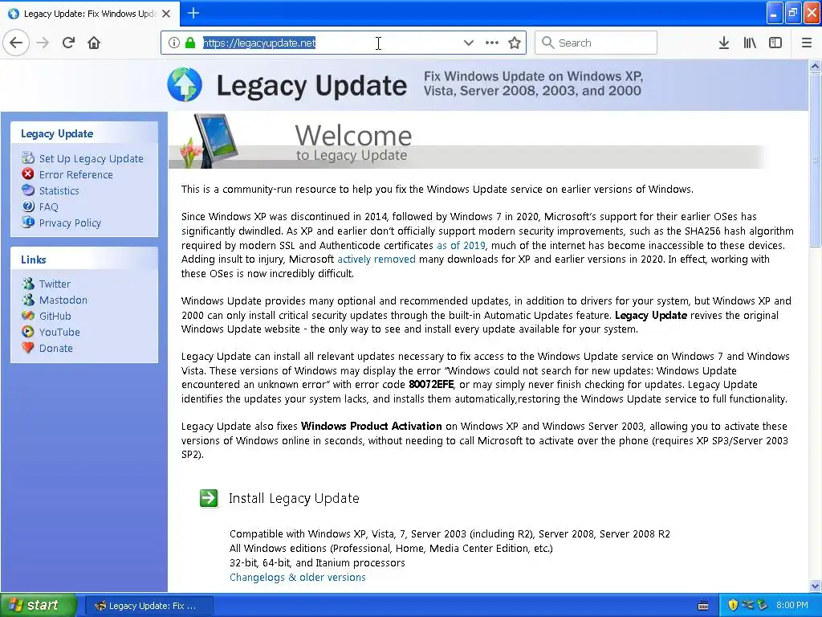Click the 'Windows Product Activation' bold text

(x=371, y=426)
